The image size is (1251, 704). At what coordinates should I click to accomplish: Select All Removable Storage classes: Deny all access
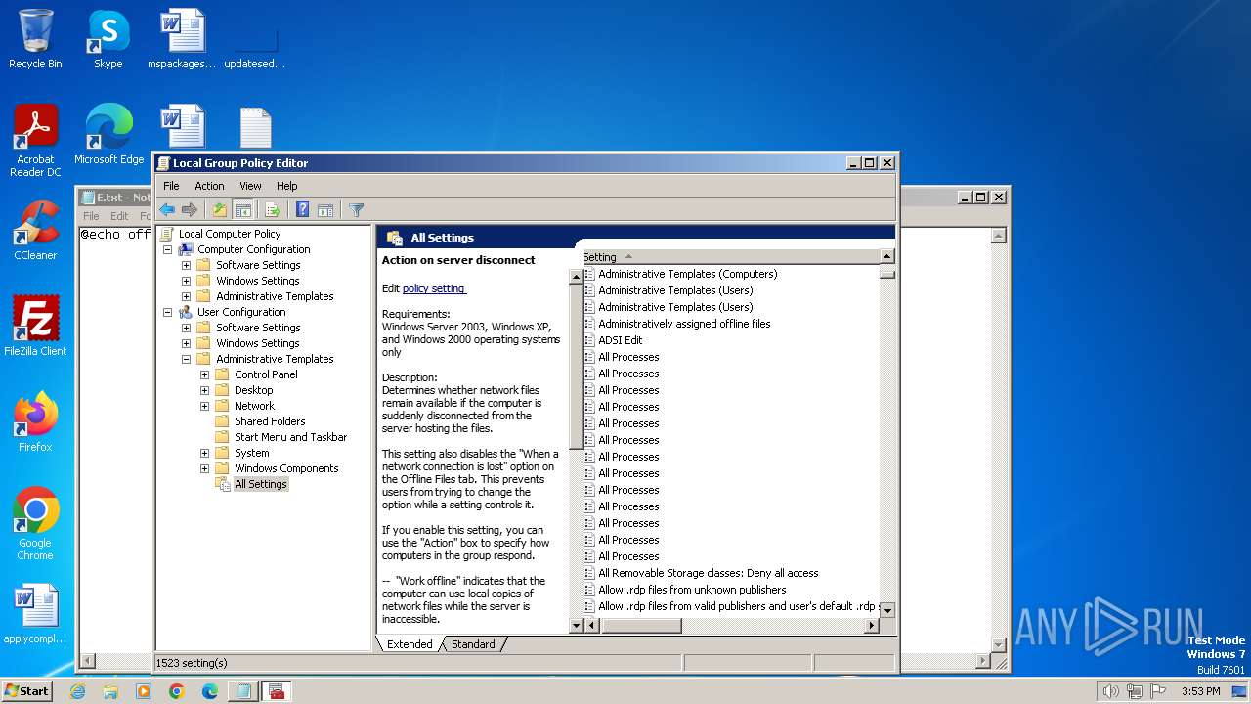[x=709, y=573]
